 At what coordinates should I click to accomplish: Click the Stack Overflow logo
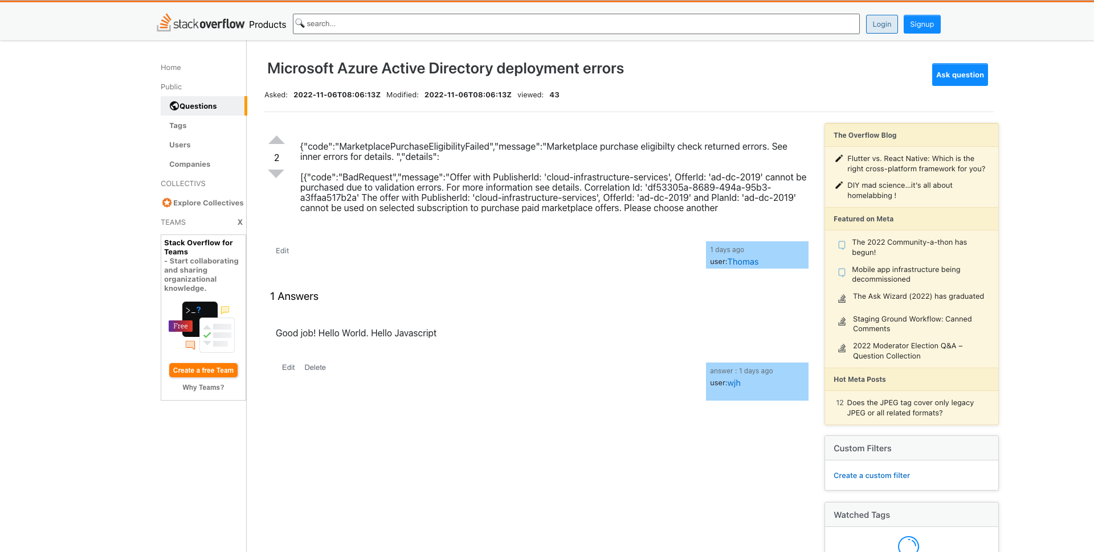201,23
